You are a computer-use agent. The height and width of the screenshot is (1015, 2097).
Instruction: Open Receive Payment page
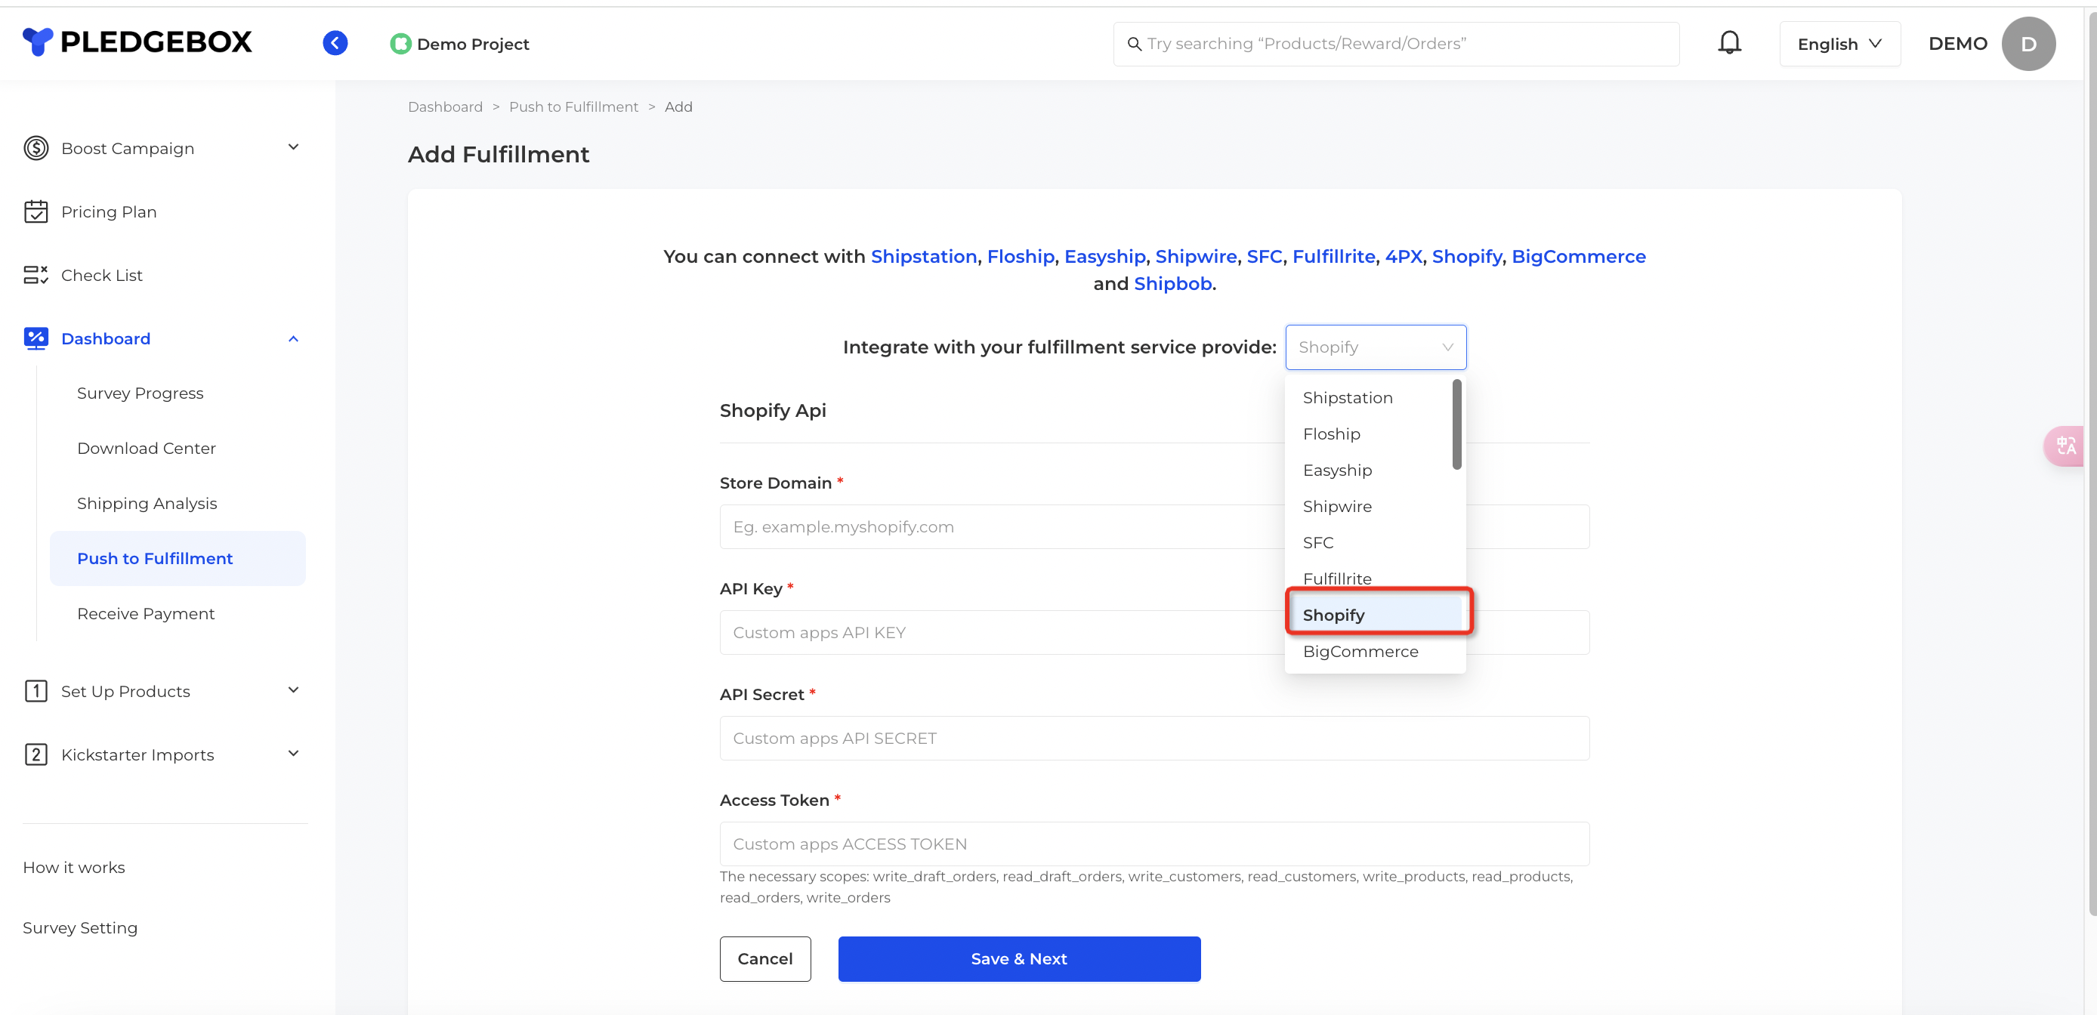(146, 614)
